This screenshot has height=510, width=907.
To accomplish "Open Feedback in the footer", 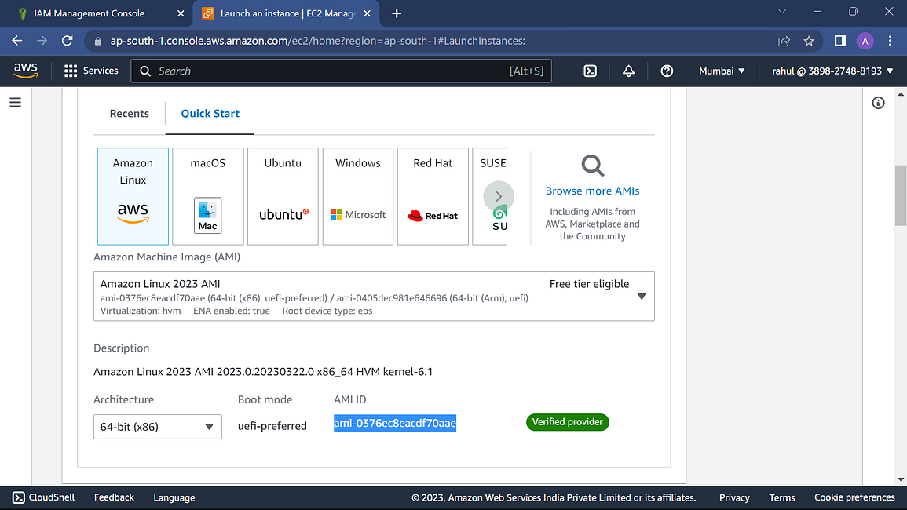I will [x=114, y=497].
